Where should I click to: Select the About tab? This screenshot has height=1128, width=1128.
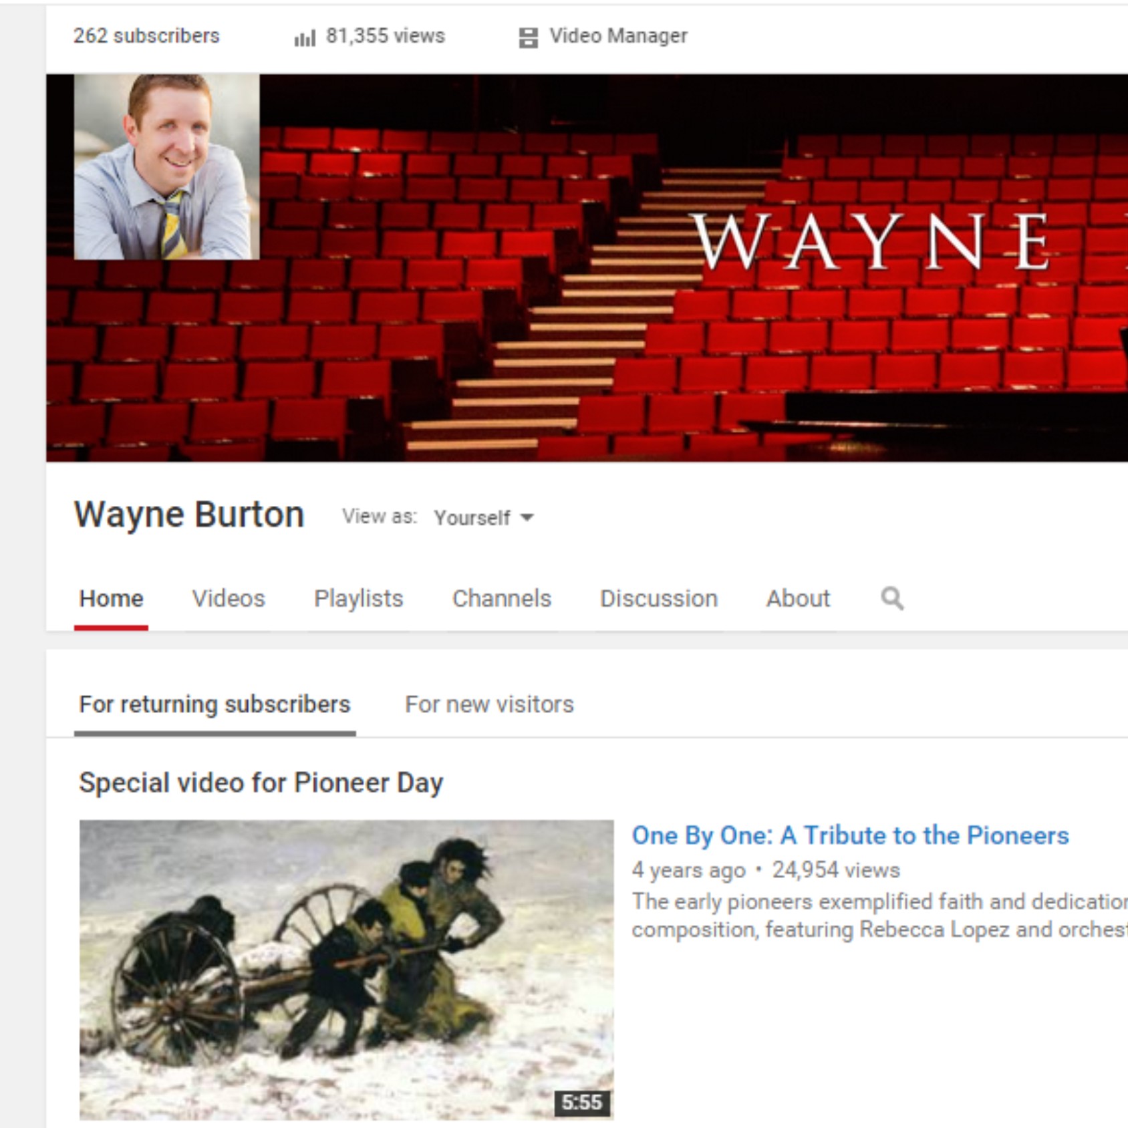pos(798,598)
